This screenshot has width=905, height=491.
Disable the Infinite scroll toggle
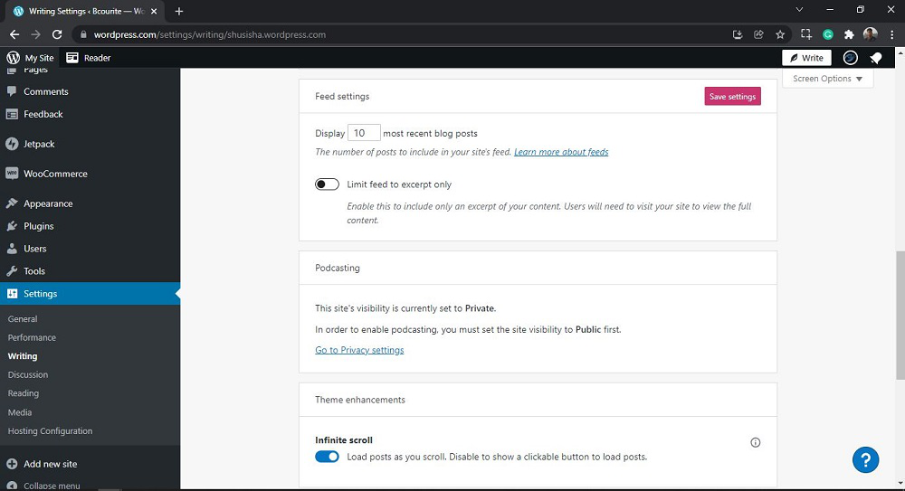327,457
